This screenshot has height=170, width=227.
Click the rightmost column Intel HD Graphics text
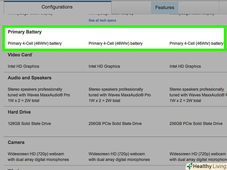(185, 66)
